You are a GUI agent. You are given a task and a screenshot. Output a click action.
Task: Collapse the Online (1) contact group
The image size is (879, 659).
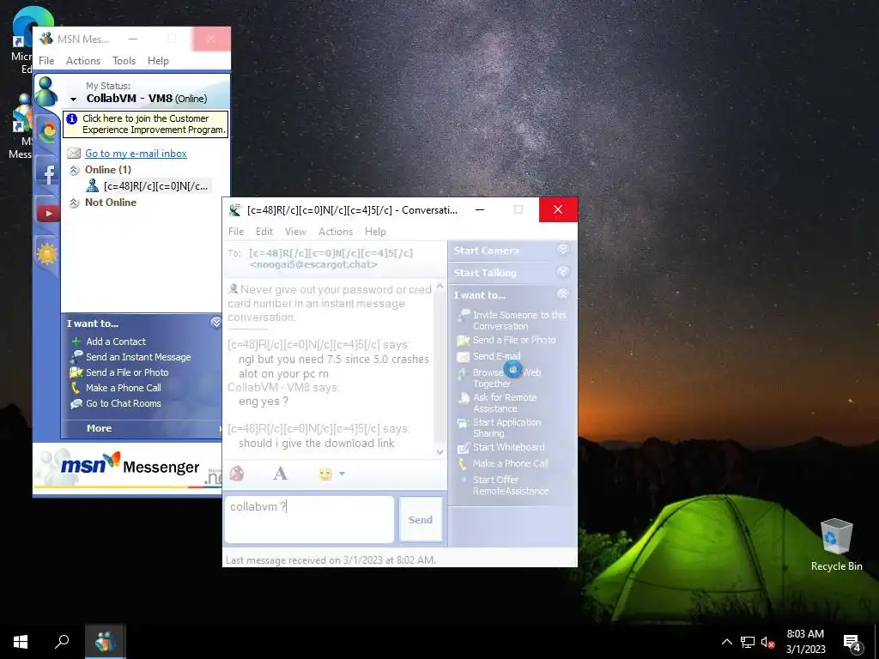coord(74,171)
